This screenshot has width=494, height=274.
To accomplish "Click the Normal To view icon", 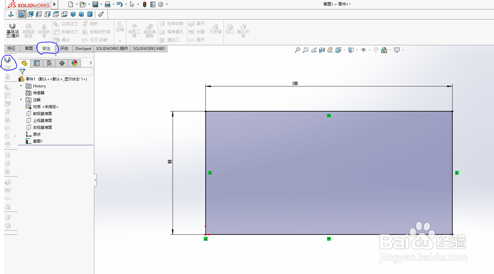I will coord(11,14).
